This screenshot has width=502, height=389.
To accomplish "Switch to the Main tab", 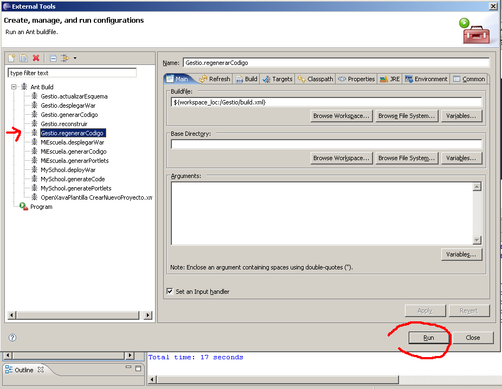I will point(178,79).
